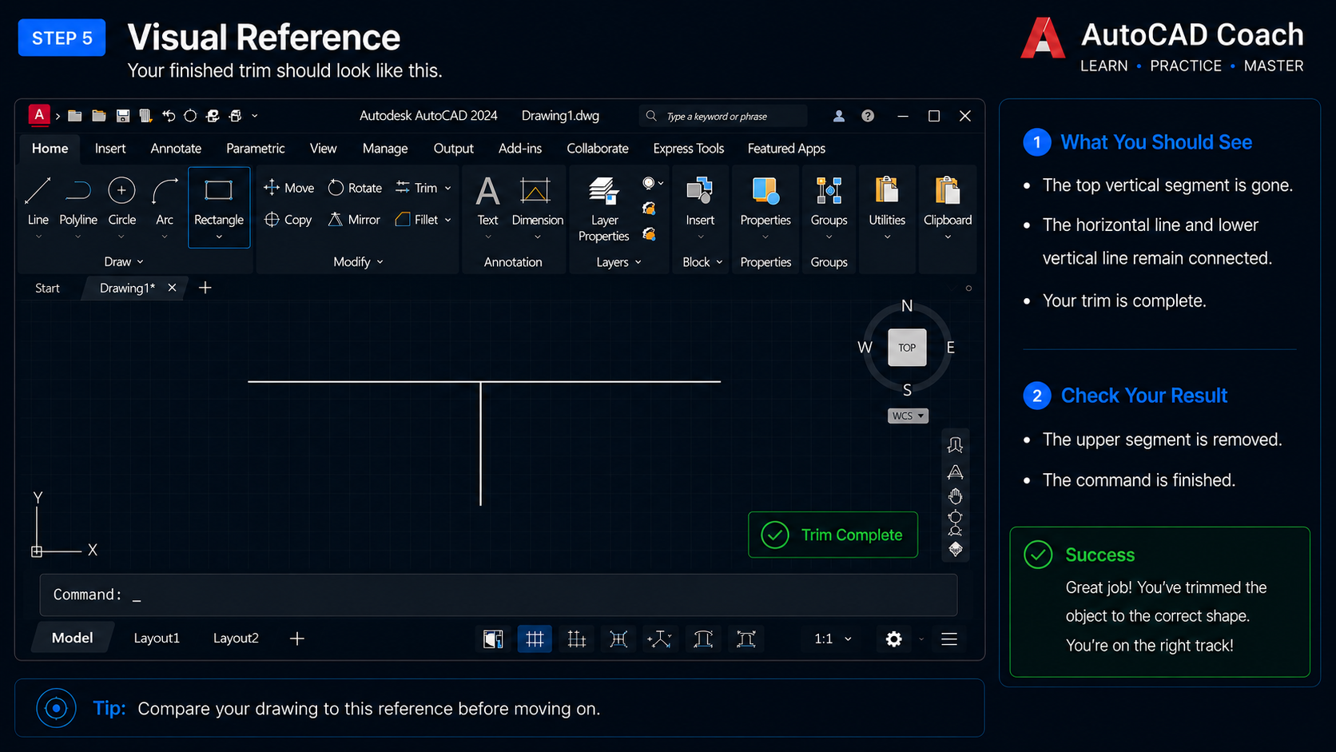
Task: Select the Dimension tool
Action: pos(537,201)
